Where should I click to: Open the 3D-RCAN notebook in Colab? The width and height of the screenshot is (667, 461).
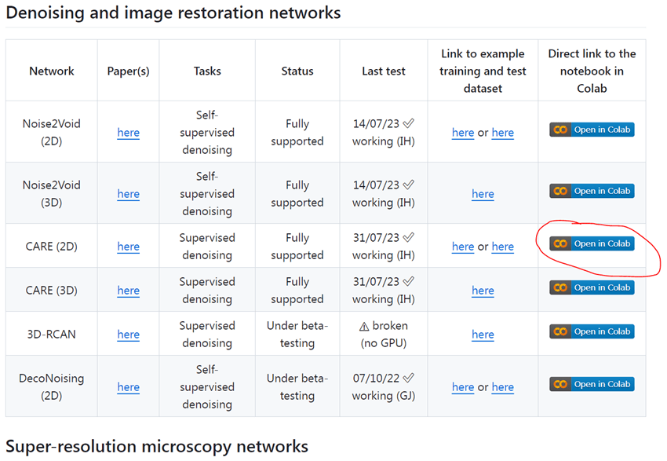tap(592, 332)
